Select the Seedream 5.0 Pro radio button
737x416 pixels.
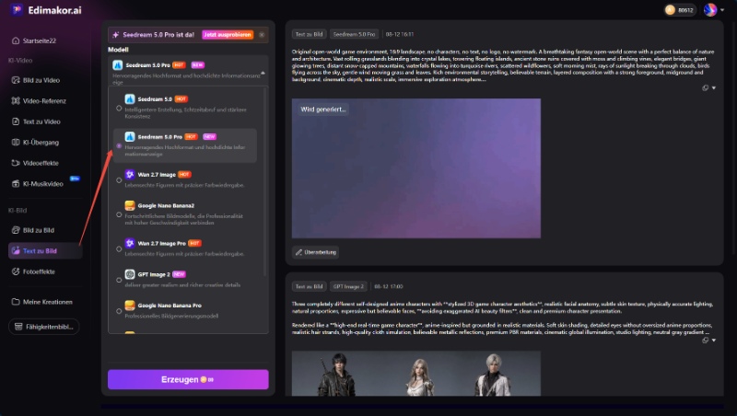pos(119,146)
